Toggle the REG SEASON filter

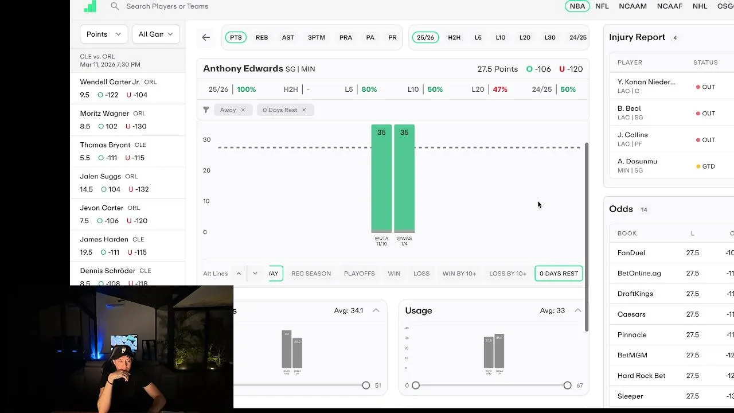click(x=311, y=274)
